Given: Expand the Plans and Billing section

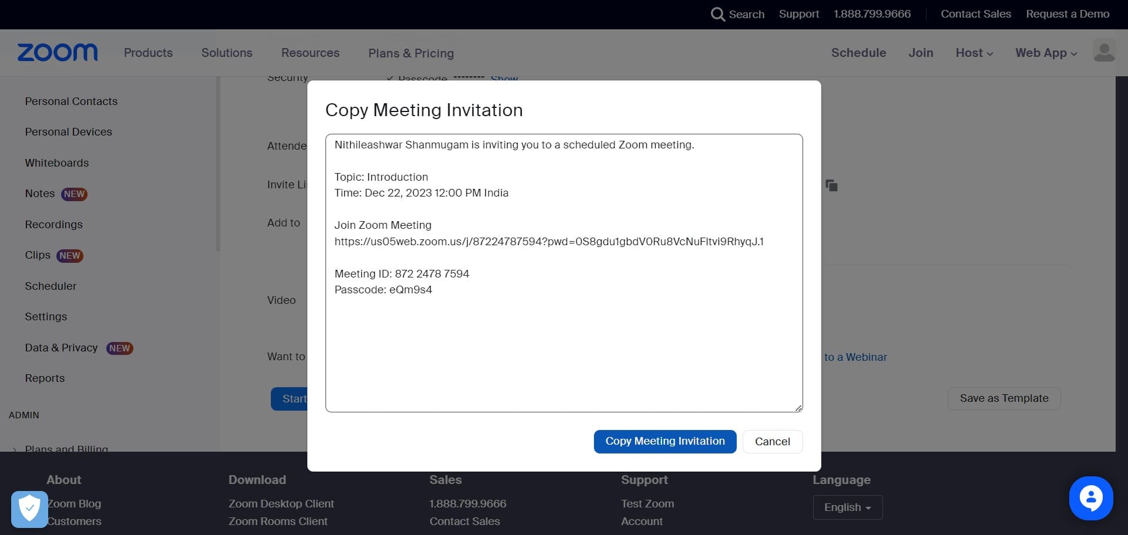Looking at the screenshot, I should click(x=66, y=449).
